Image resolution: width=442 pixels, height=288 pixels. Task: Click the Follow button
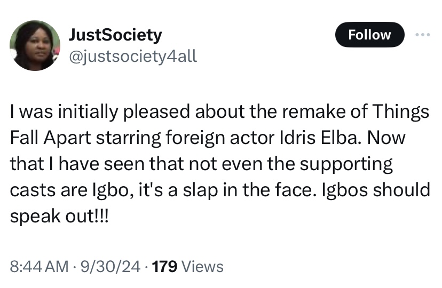369,35
